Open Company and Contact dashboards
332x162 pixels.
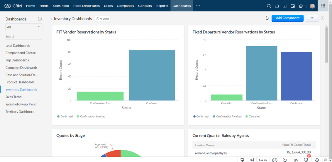(x=22, y=53)
